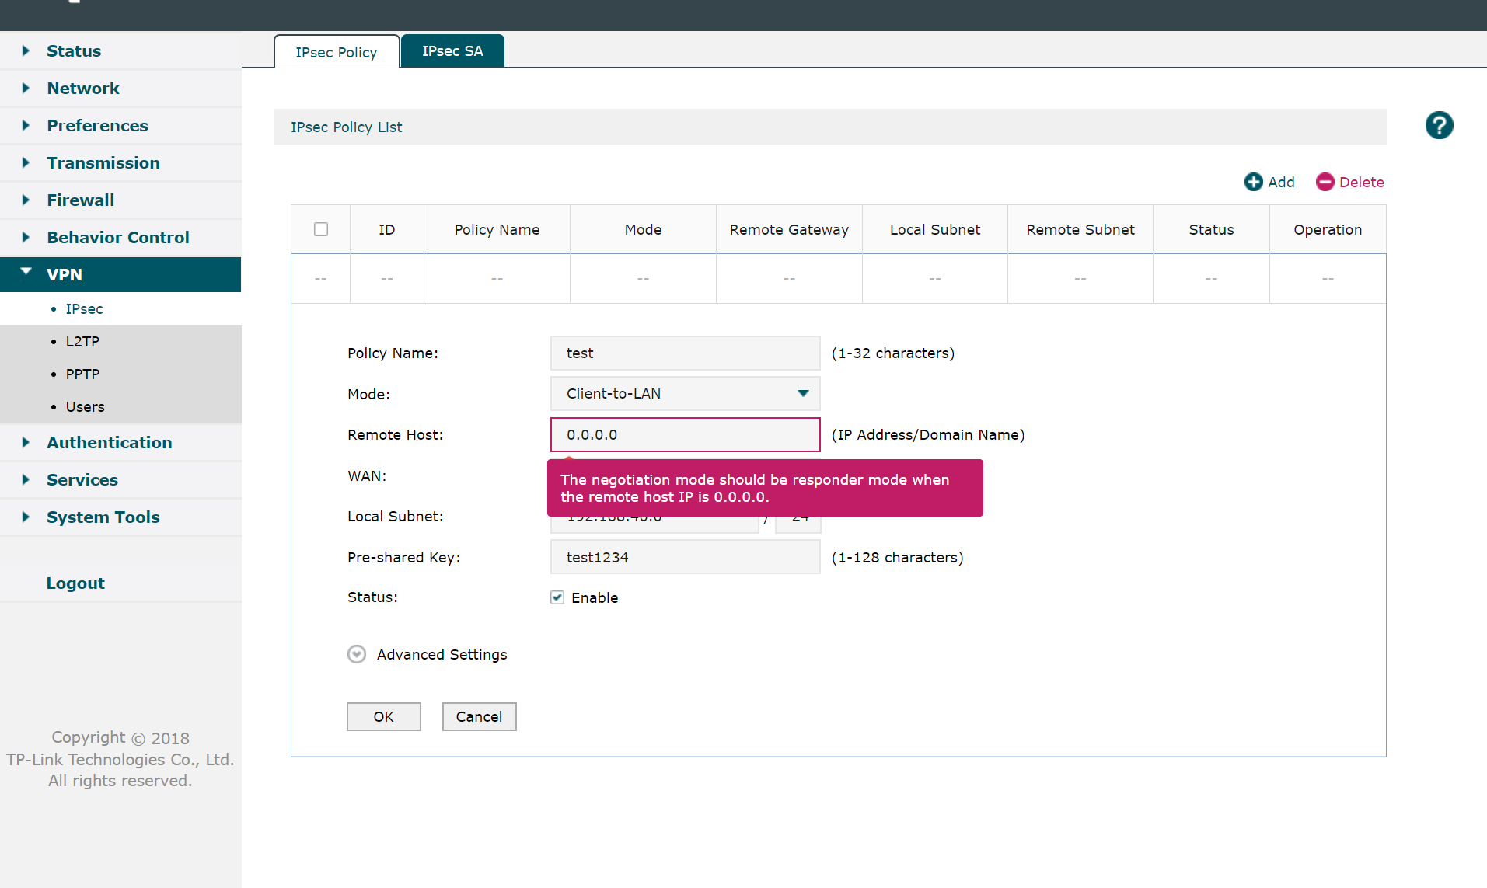Viewport: 1487px width, 888px height.
Task: Toggle the Enable status checkbox
Action: (x=557, y=597)
